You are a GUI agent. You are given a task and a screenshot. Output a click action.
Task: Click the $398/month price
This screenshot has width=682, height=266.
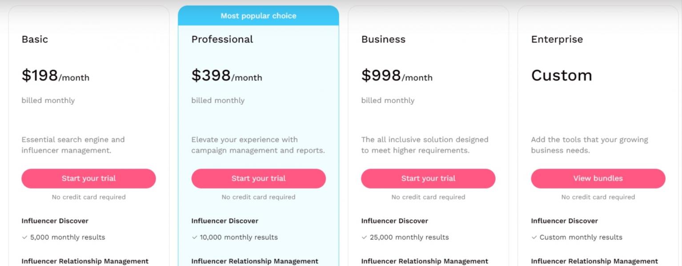(x=227, y=76)
